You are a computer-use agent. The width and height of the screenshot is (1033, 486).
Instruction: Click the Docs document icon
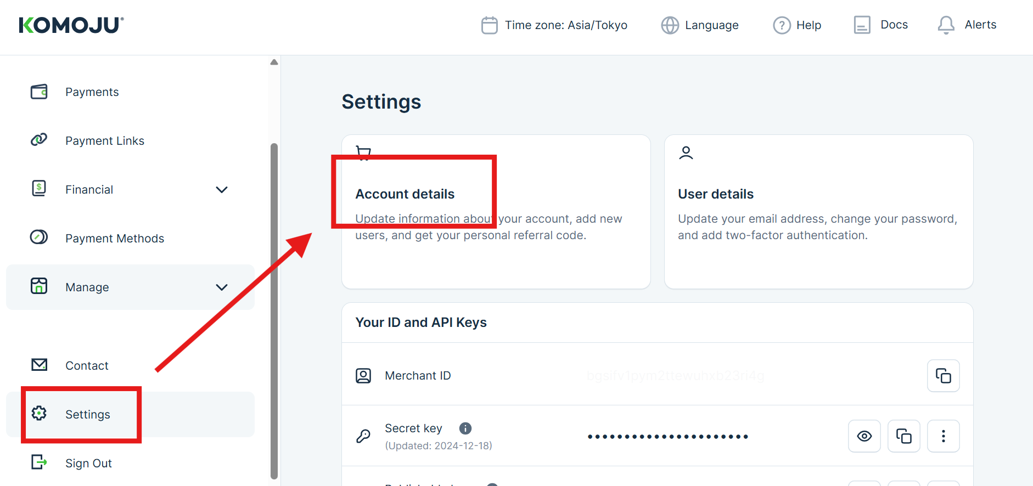click(x=862, y=25)
